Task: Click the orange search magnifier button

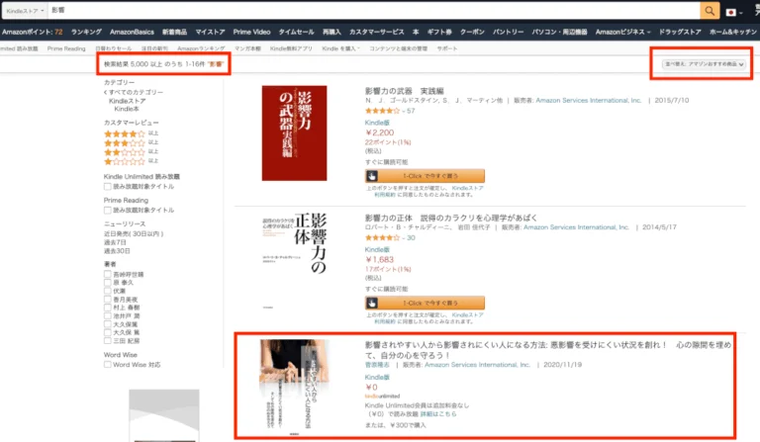Action: coord(710,10)
